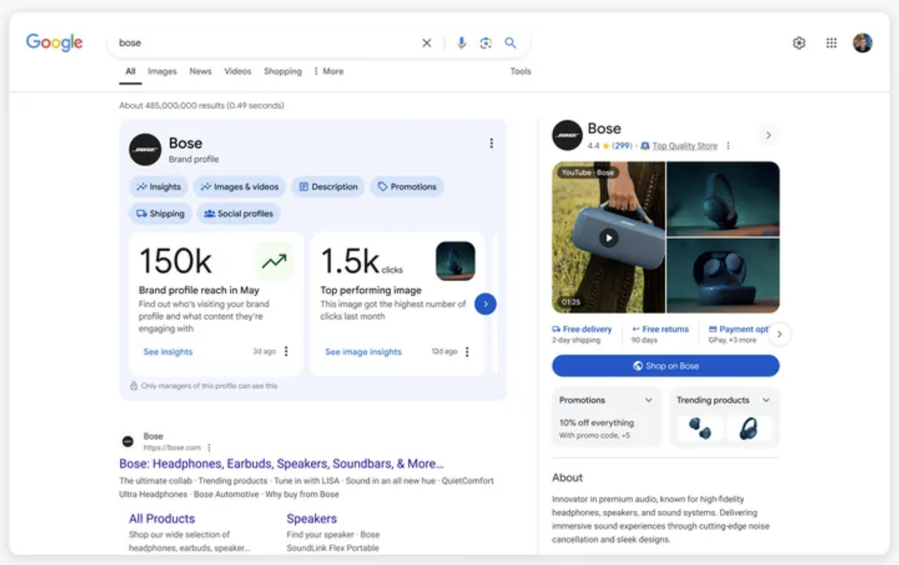Image resolution: width=899 pixels, height=565 pixels.
Task: Expand the Bose knowledge panel arrow
Action: (x=768, y=135)
